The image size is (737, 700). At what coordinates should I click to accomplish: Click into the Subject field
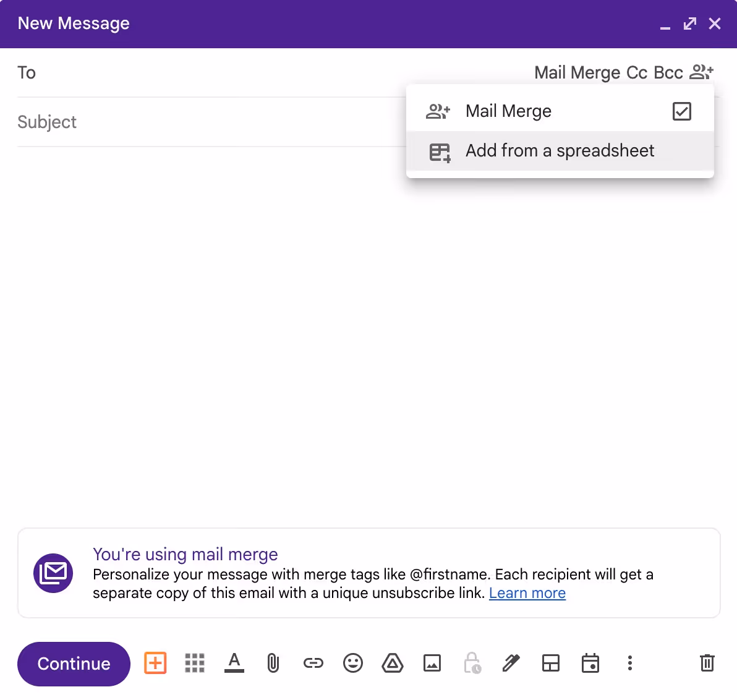(211, 122)
